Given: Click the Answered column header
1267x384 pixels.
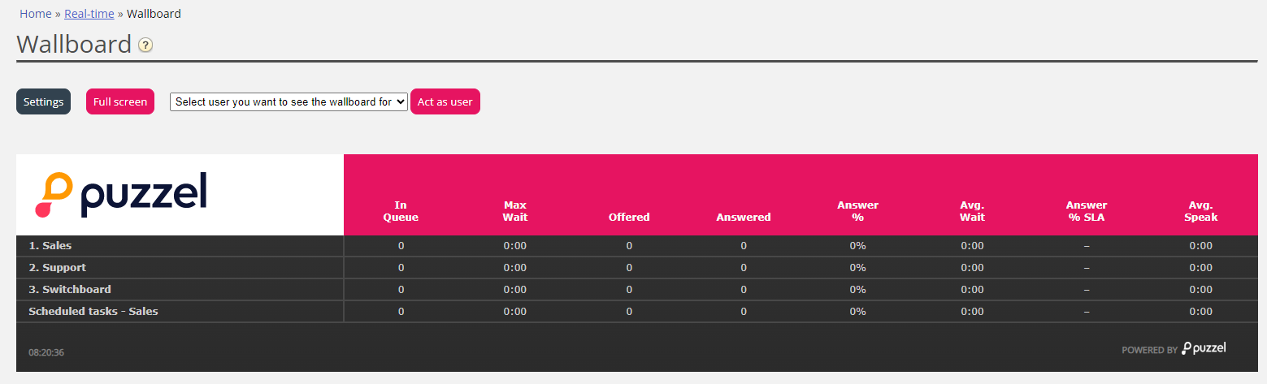Looking at the screenshot, I should click(744, 217).
